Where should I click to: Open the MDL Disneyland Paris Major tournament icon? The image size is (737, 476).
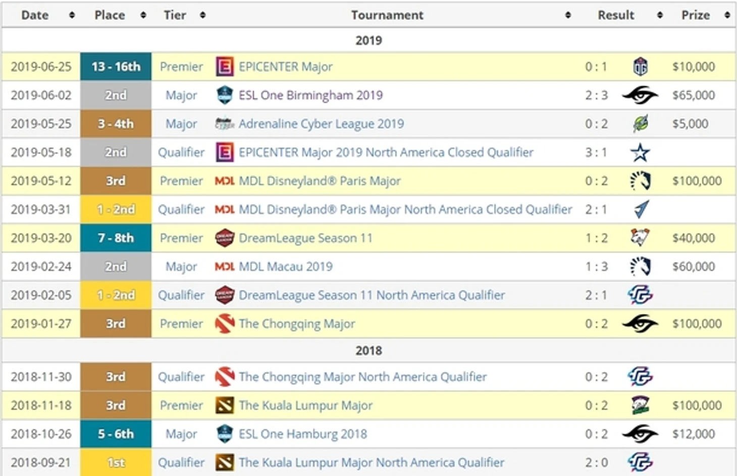pos(225,181)
